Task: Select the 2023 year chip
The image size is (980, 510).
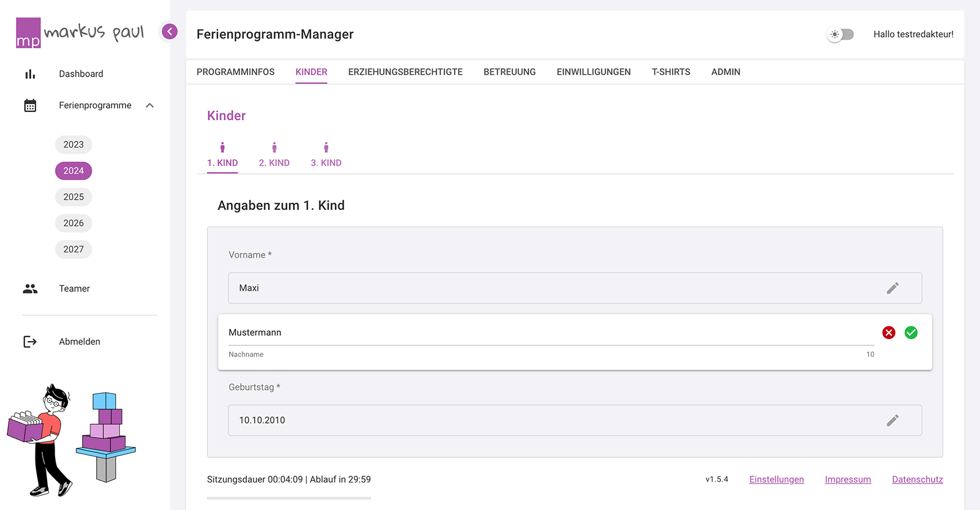Action: (73, 144)
